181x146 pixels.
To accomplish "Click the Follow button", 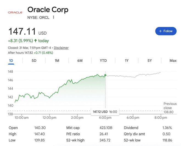I will click(166, 31).
